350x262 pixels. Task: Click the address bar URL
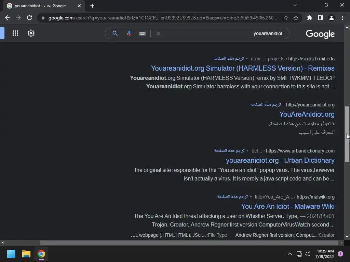pyautogui.click(x=162, y=18)
